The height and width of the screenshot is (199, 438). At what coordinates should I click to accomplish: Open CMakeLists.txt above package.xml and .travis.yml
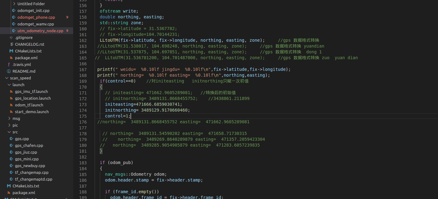28,51
